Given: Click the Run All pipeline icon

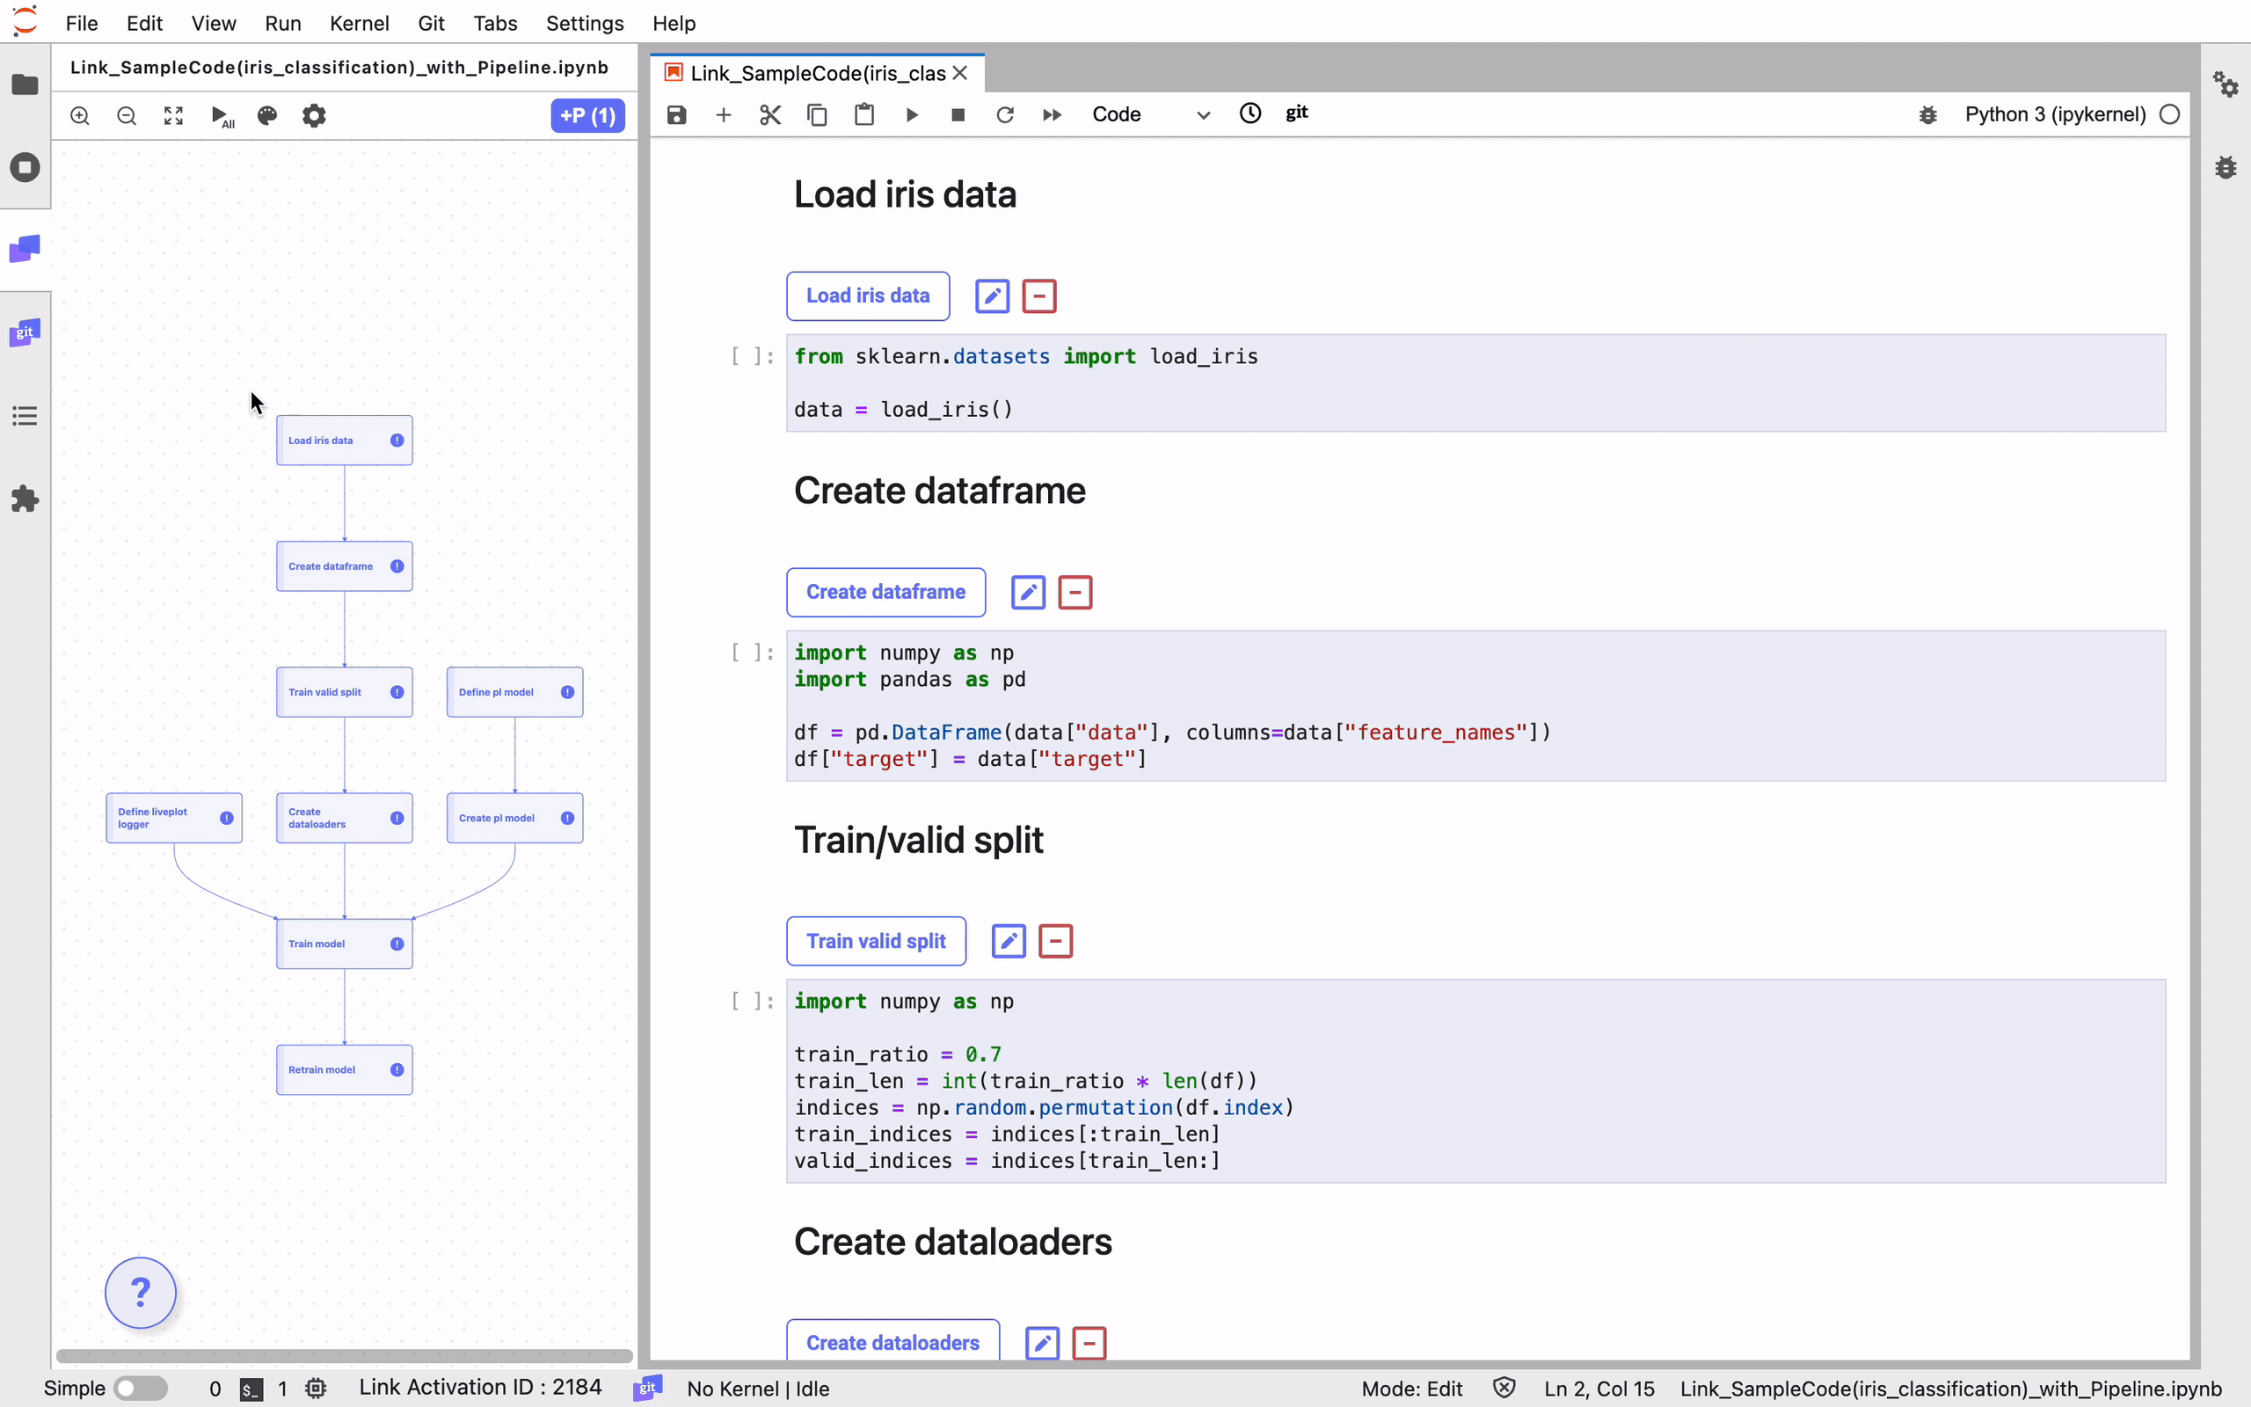Looking at the screenshot, I should tap(222, 115).
